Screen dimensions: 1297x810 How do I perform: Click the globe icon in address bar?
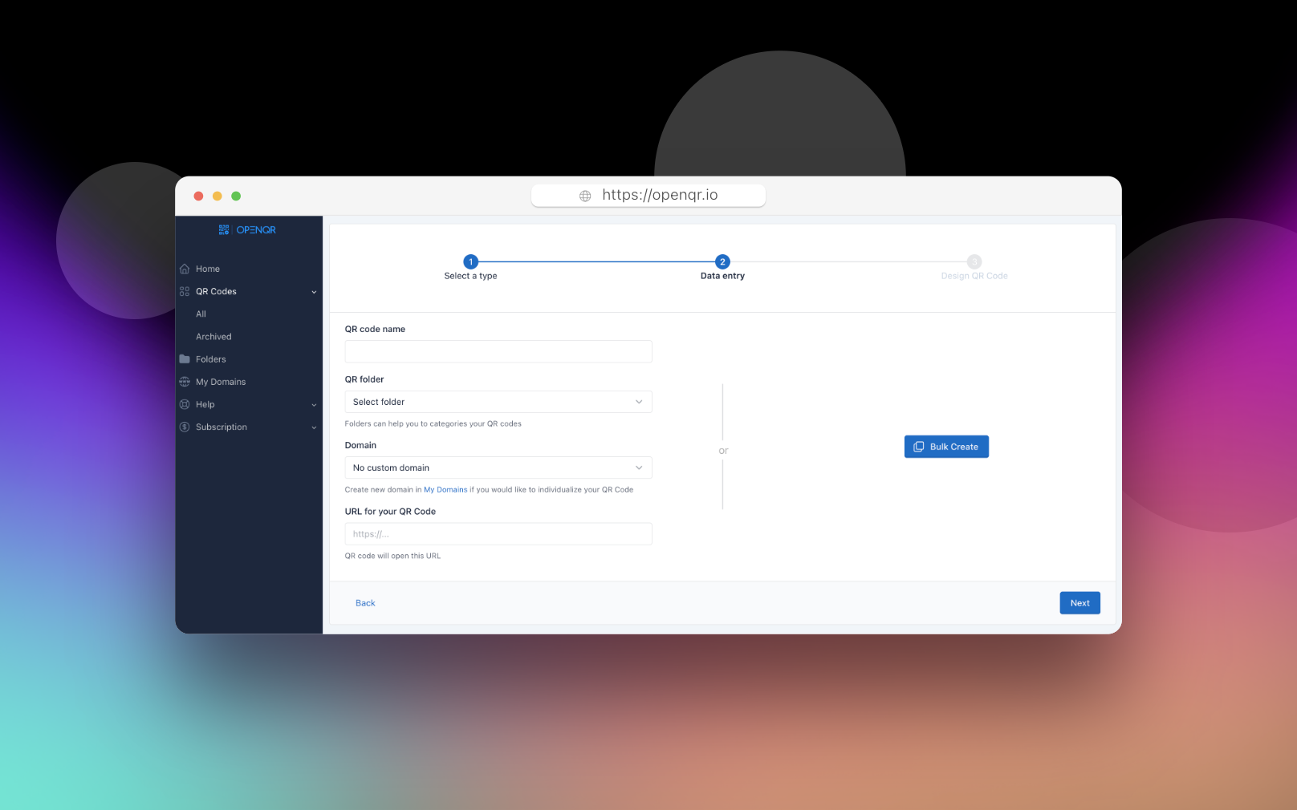(585, 196)
